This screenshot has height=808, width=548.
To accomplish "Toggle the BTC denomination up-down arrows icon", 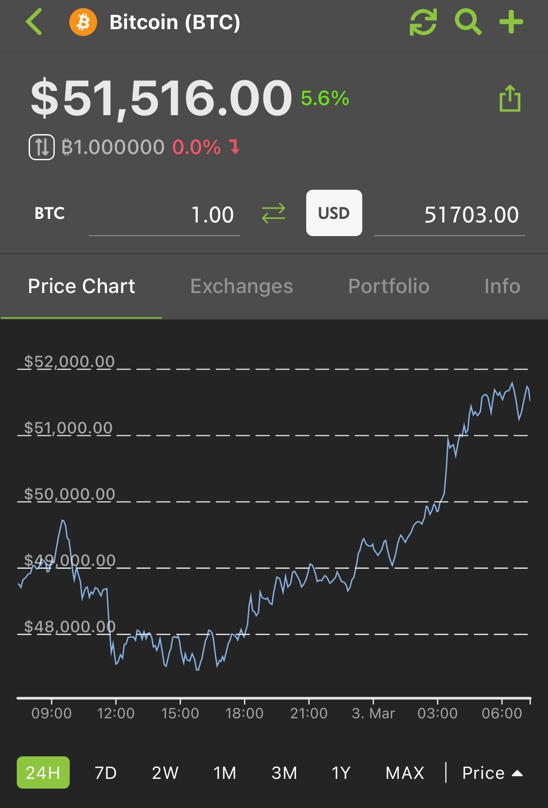I will pos(41,147).
